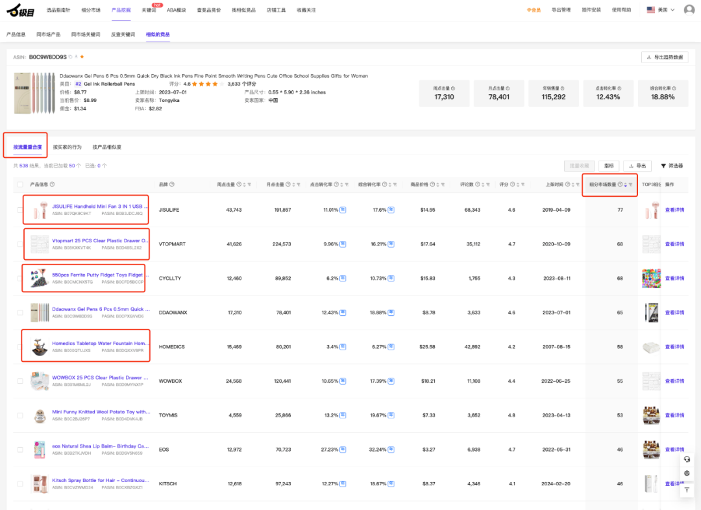
Task: Open the 筛选器 filter panel
Action: point(672,166)
